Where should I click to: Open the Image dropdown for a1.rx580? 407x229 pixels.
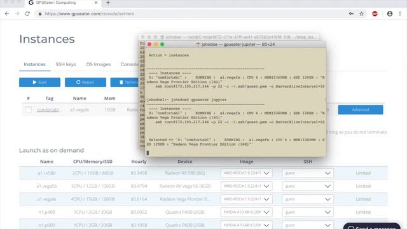pos(246,173)
